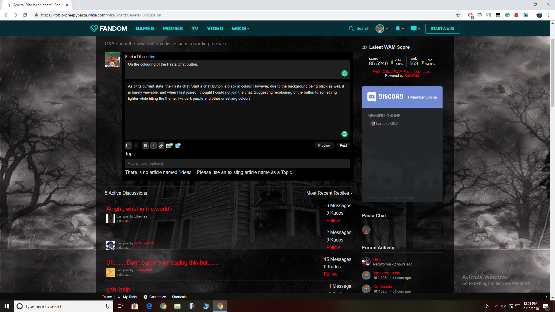Image resolution: width=555 pixels, height=312 pixels.
Task: Open the GAMES menu item
Action: [x=145, y=29]
